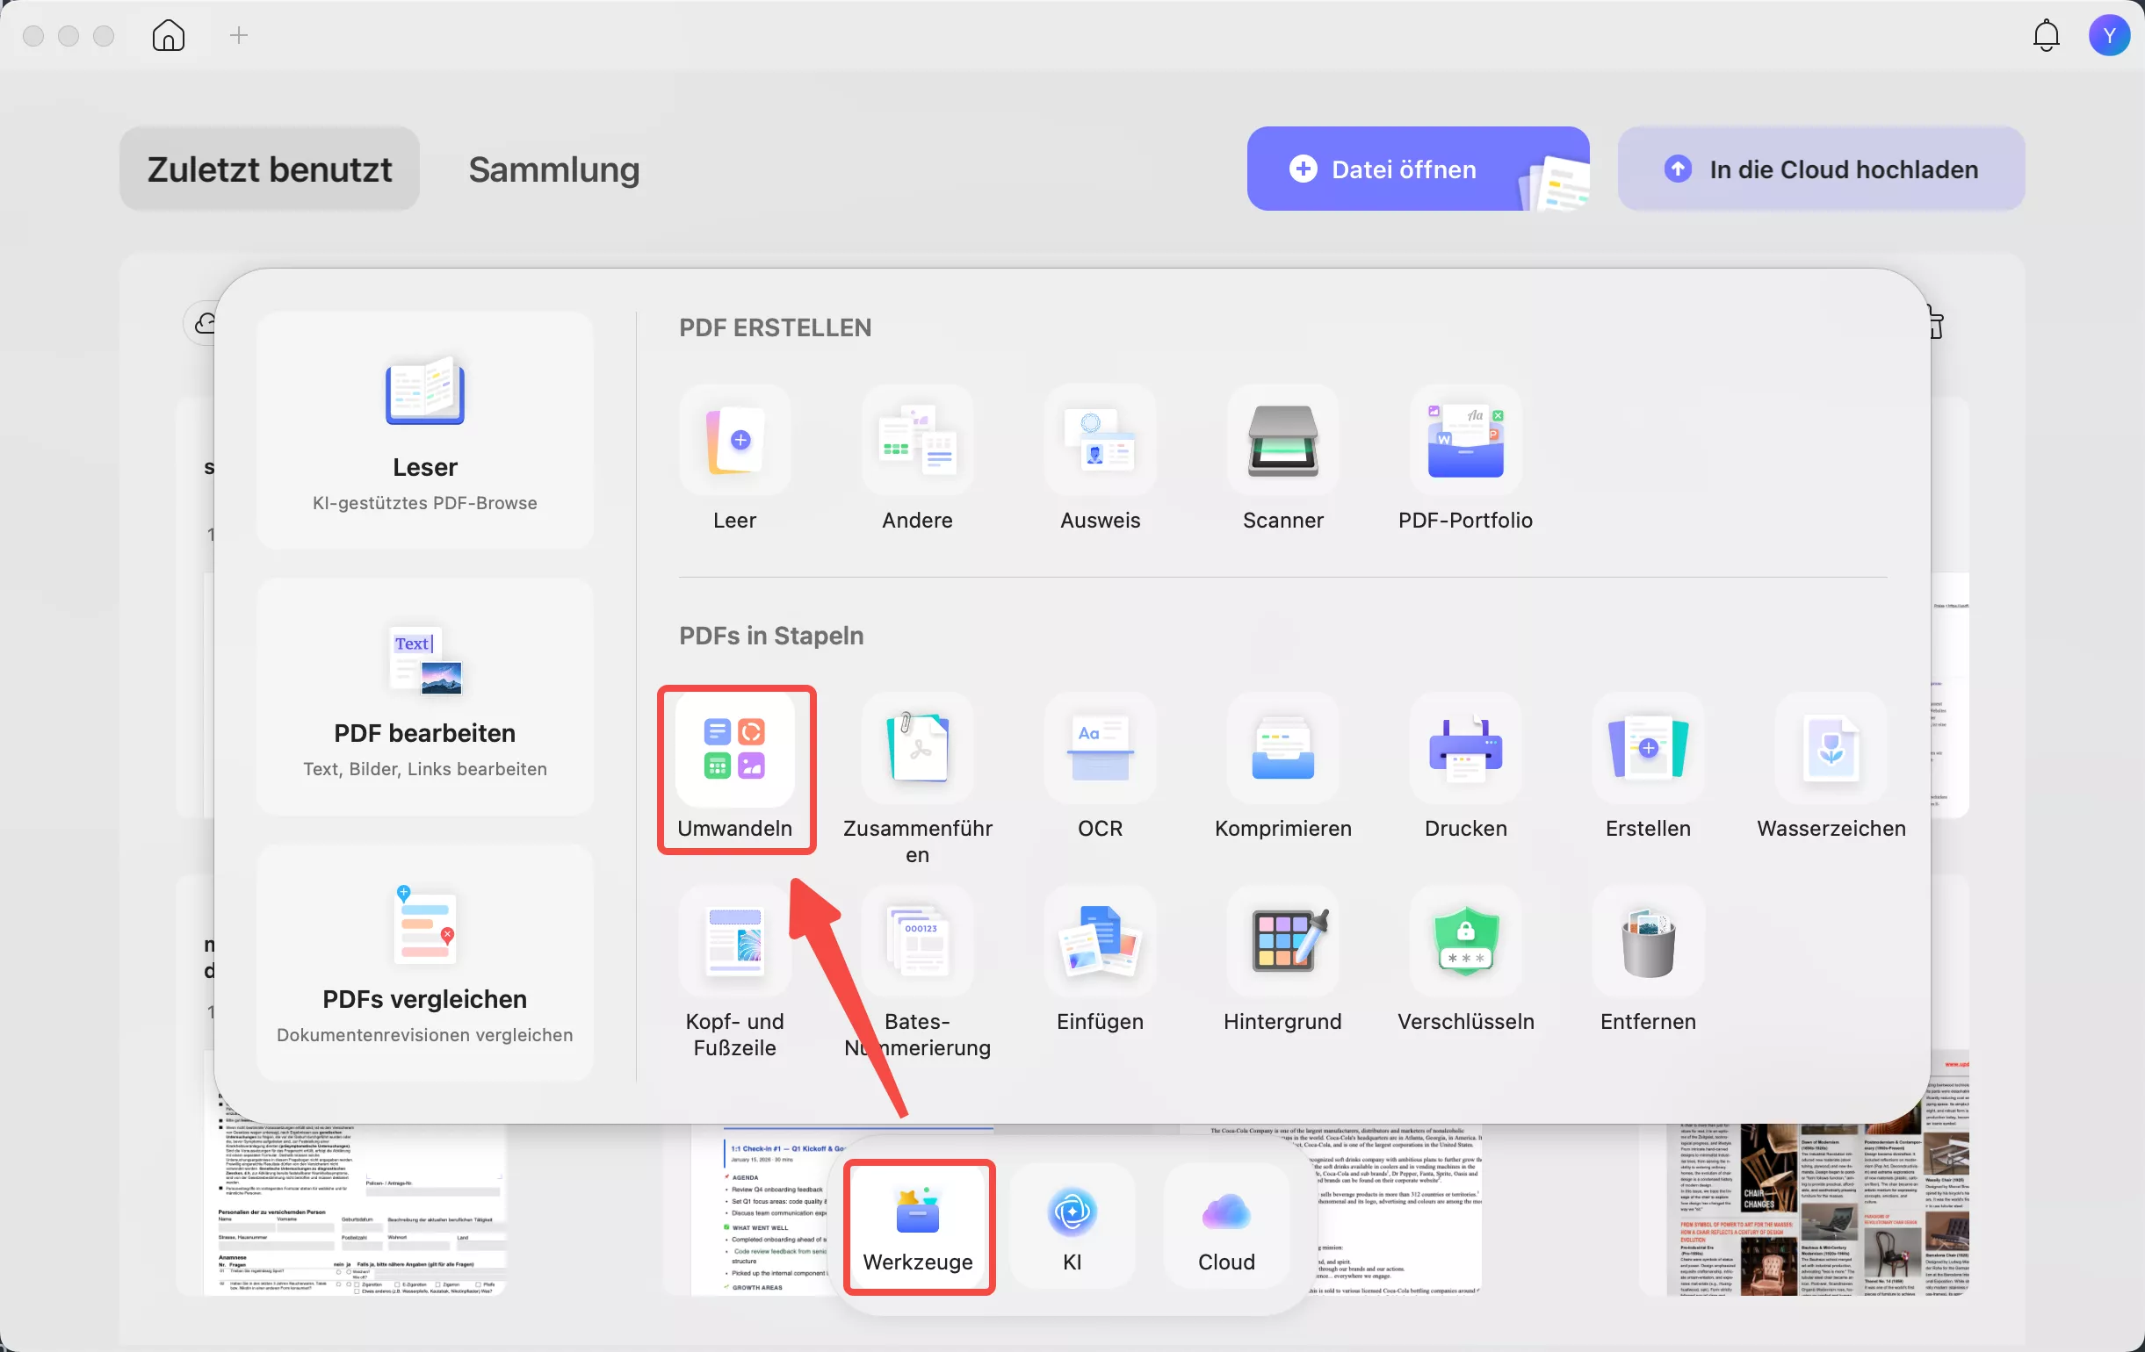
Task: Open the Bates-Nummerierung tool
Action: pos(917,974)
